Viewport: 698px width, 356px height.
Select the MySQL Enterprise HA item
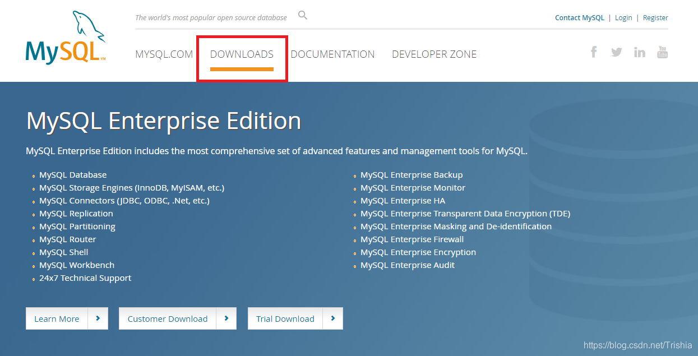click(403, 201)
